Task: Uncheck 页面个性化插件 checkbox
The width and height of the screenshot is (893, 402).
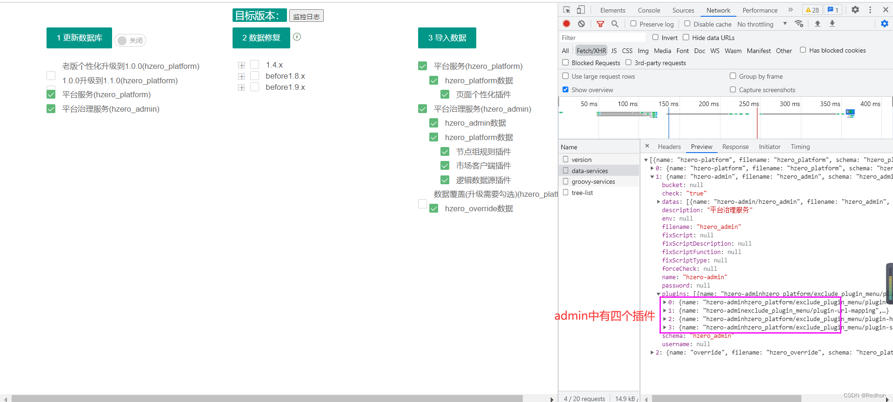Action: click(x=445, y=94)
